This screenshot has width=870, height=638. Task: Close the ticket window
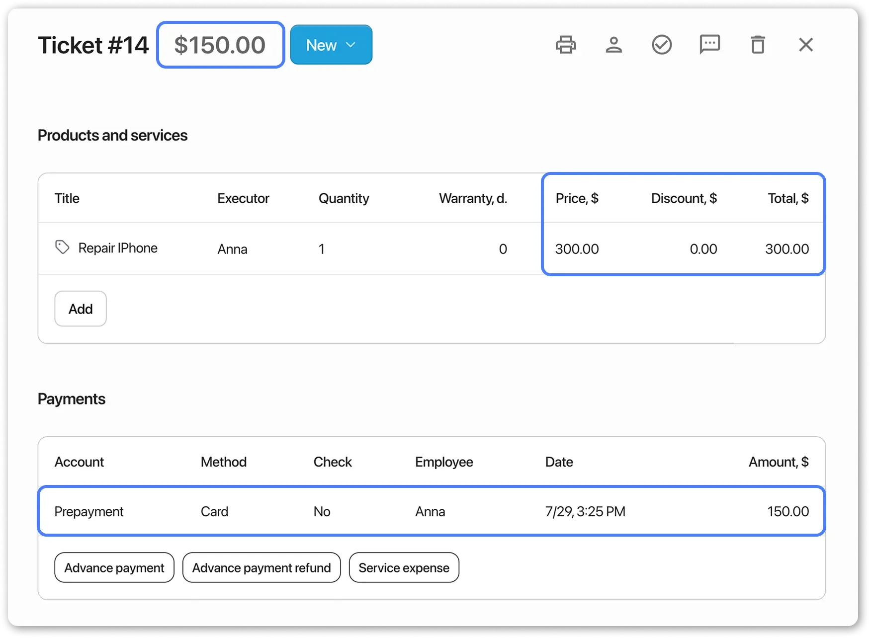click(x=805, y=45)
